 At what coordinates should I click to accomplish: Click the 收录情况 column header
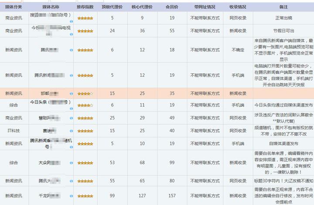[238, 7]
